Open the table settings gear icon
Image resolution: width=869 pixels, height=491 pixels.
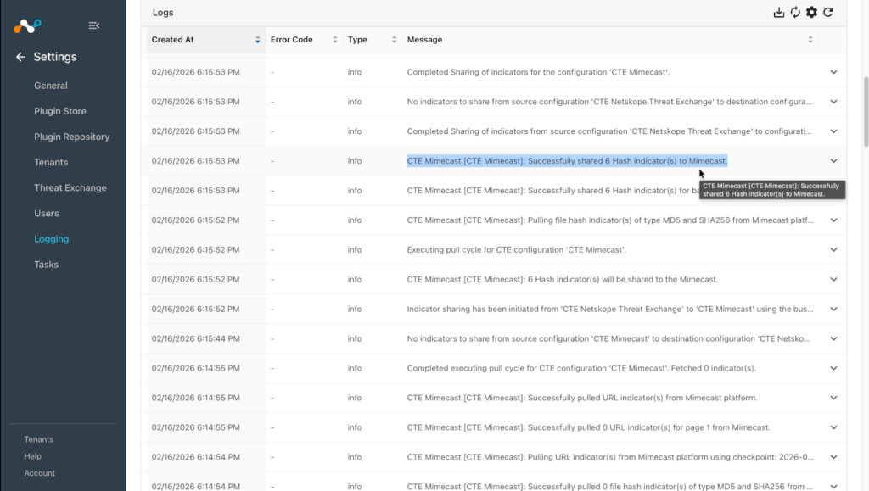(811, 12)
